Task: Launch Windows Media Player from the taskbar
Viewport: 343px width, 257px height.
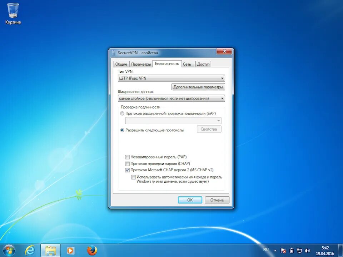Action: click(70, 251)
